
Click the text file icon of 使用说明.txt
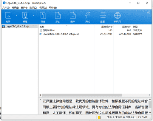[x=41, y=30]
